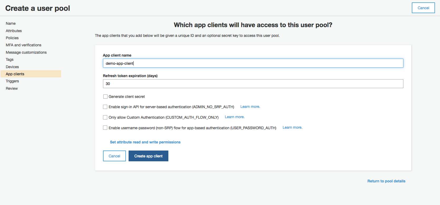Screen dimensions: 440x205
Task: Check Generate client secret checkbox
Action: (105, 97)
